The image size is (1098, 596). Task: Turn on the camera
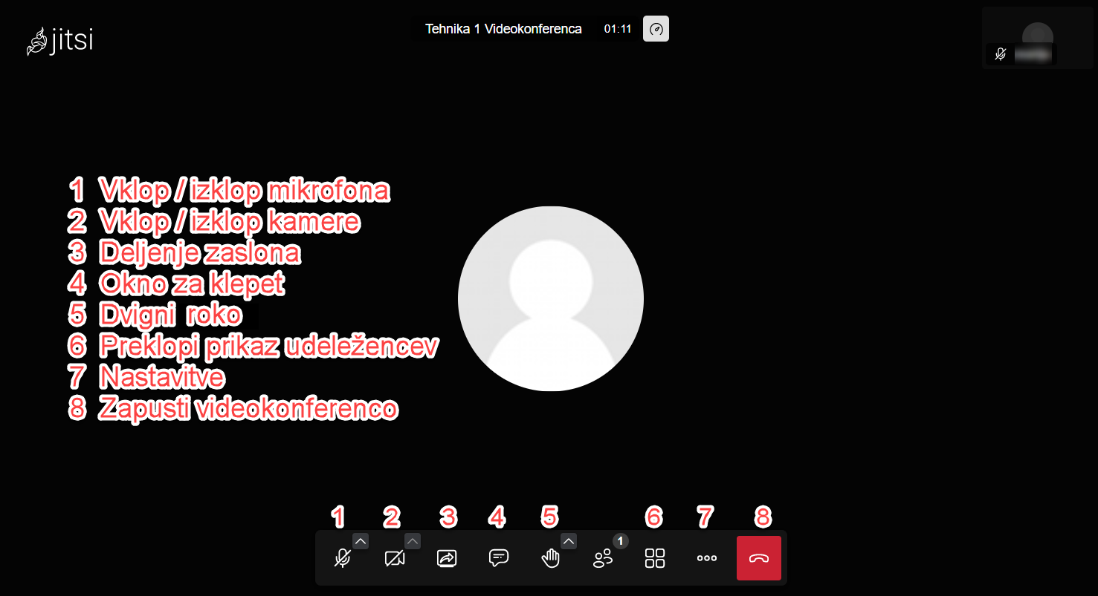[395, 558]
